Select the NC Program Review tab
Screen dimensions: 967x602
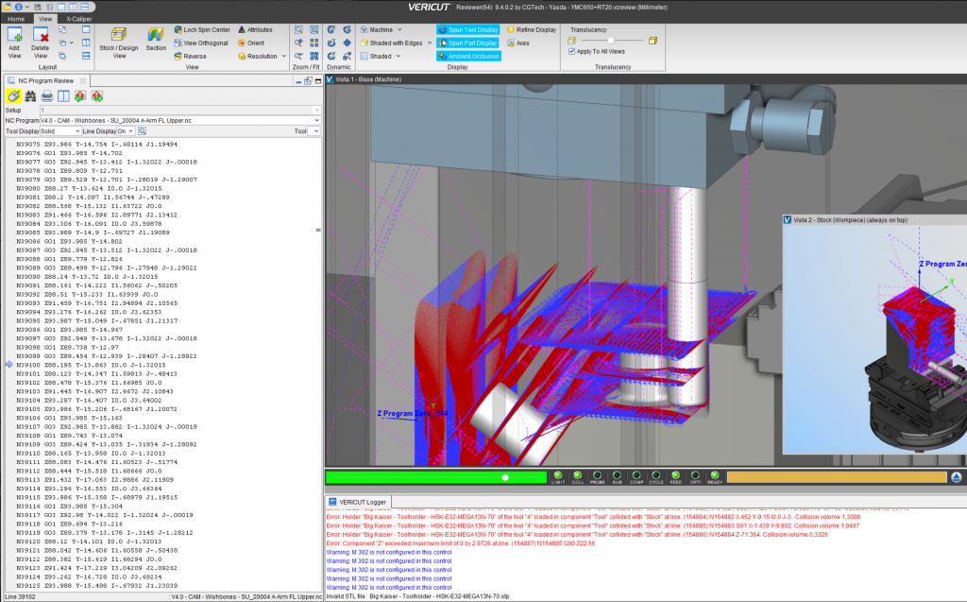[45, 81]
